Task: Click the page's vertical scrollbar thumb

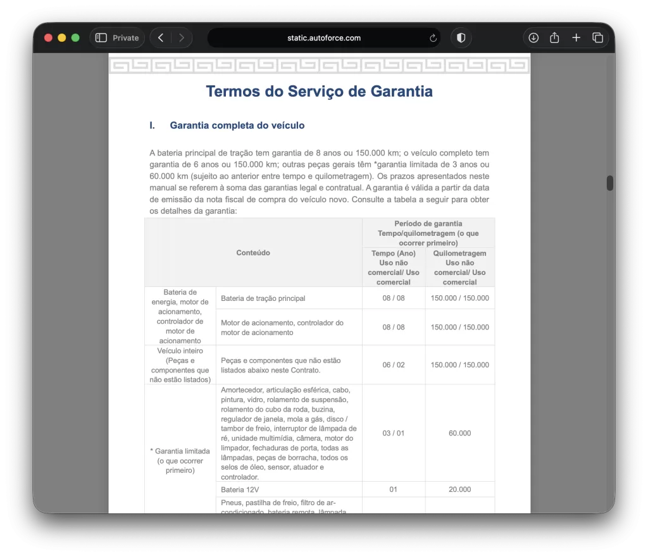Action: pyautogui.click(x=609, y=183)
